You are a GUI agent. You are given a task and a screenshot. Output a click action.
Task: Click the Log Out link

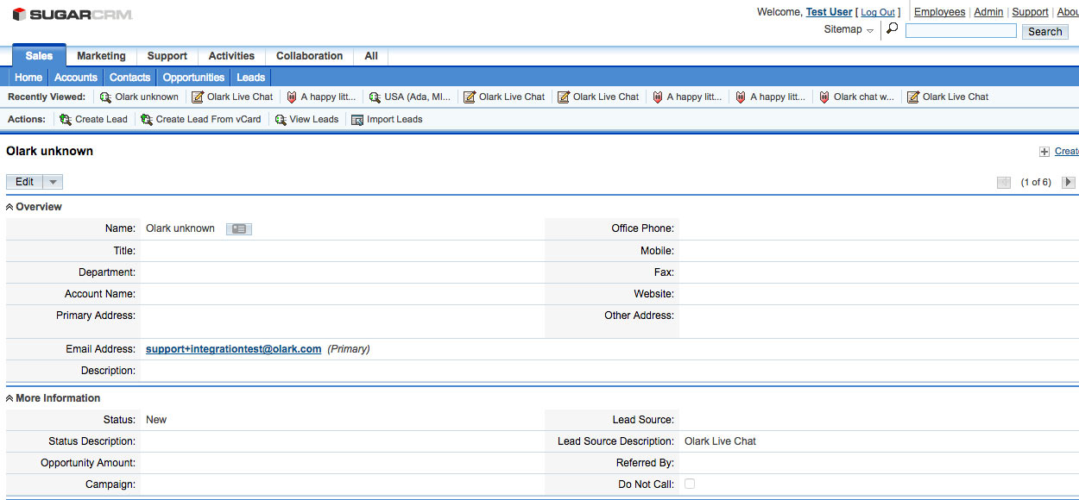click(x=878, y=13)
